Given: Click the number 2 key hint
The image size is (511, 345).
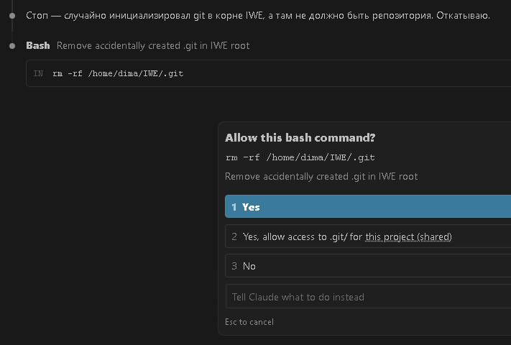Looking at the screenshot, I should (x=234, y=236).
